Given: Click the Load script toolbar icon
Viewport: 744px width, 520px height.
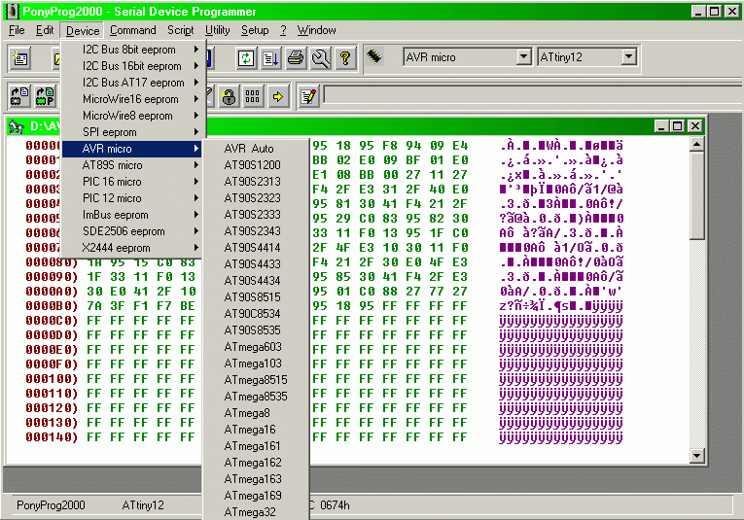Looking at the screenshot, I should coord(270,58).
